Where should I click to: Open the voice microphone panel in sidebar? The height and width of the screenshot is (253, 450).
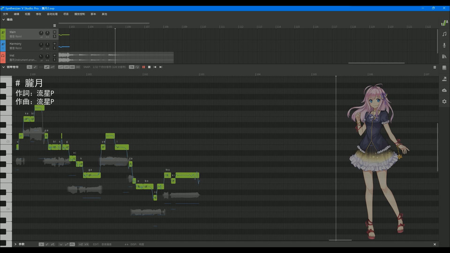click(444, 45)
